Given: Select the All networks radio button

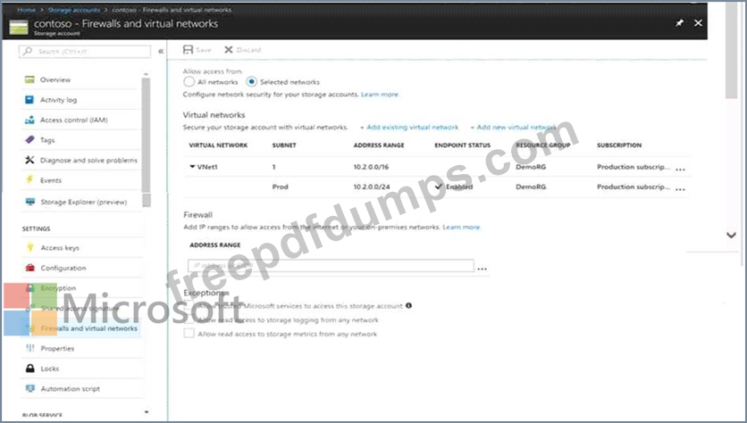Looking at the screenshot, I should pyautogui.click(x=189, y=82).
